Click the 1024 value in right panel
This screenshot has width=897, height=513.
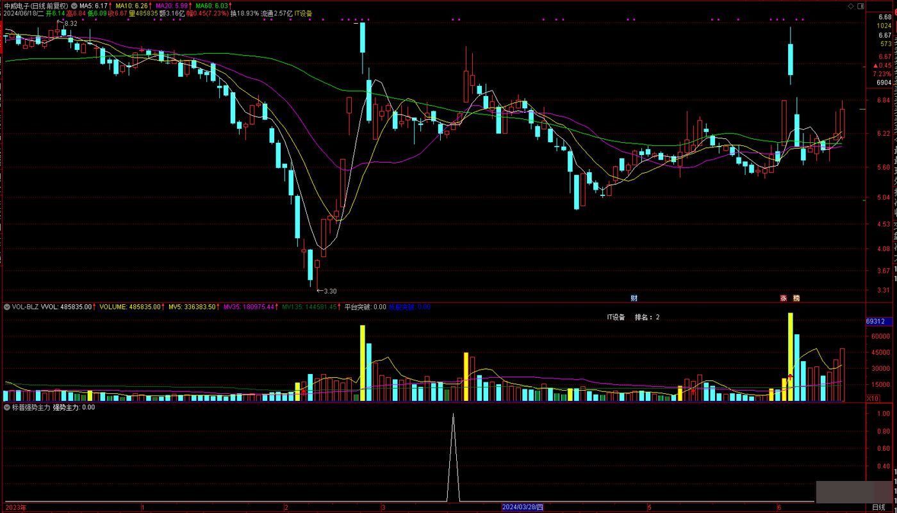pyautogui.click(x=884, y=26)
